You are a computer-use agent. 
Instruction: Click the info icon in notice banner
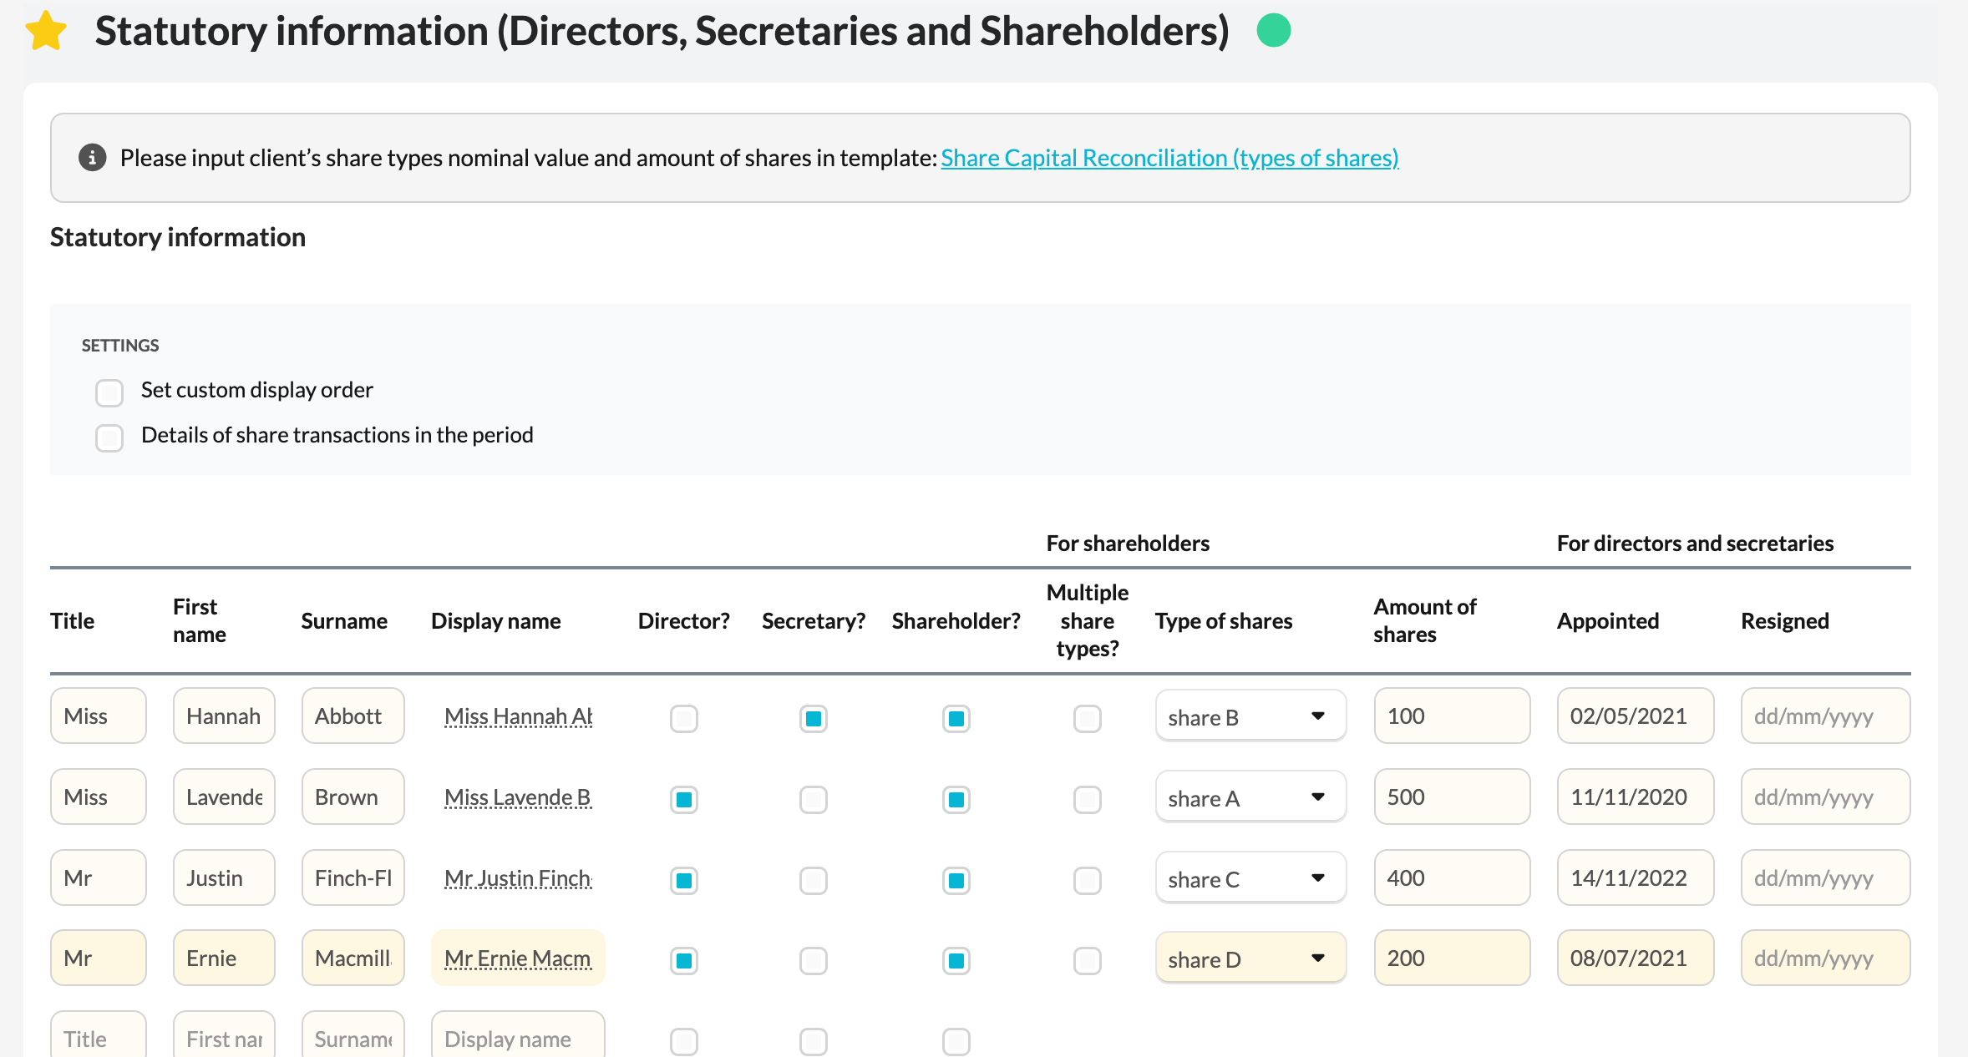pyautogui.click(x=92, y=158)
